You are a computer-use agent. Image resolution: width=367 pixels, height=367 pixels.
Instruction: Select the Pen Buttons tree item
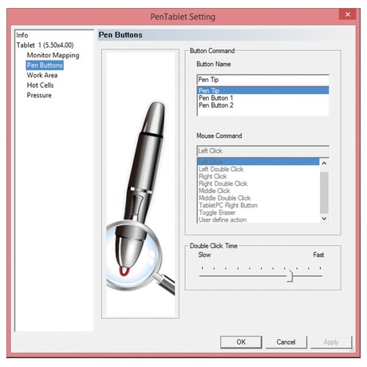(45, 65)
